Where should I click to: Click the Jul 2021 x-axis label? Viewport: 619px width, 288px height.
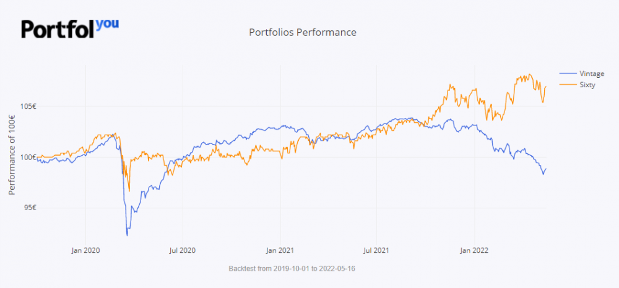click(376, 250)
